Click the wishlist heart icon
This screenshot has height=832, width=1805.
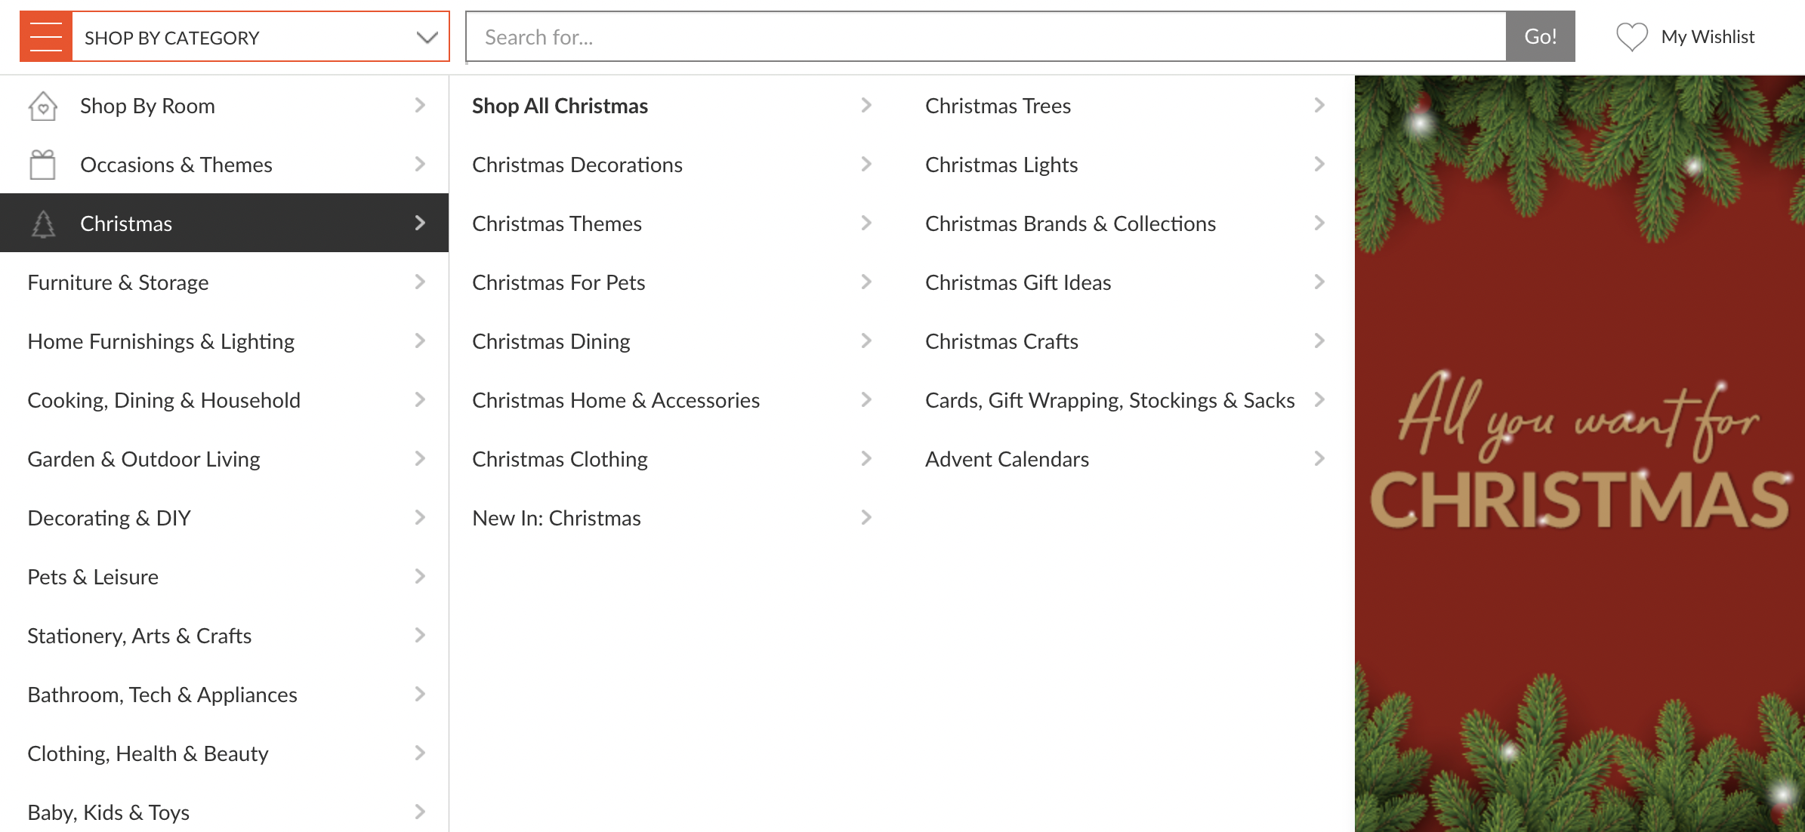pos(1631,37)
